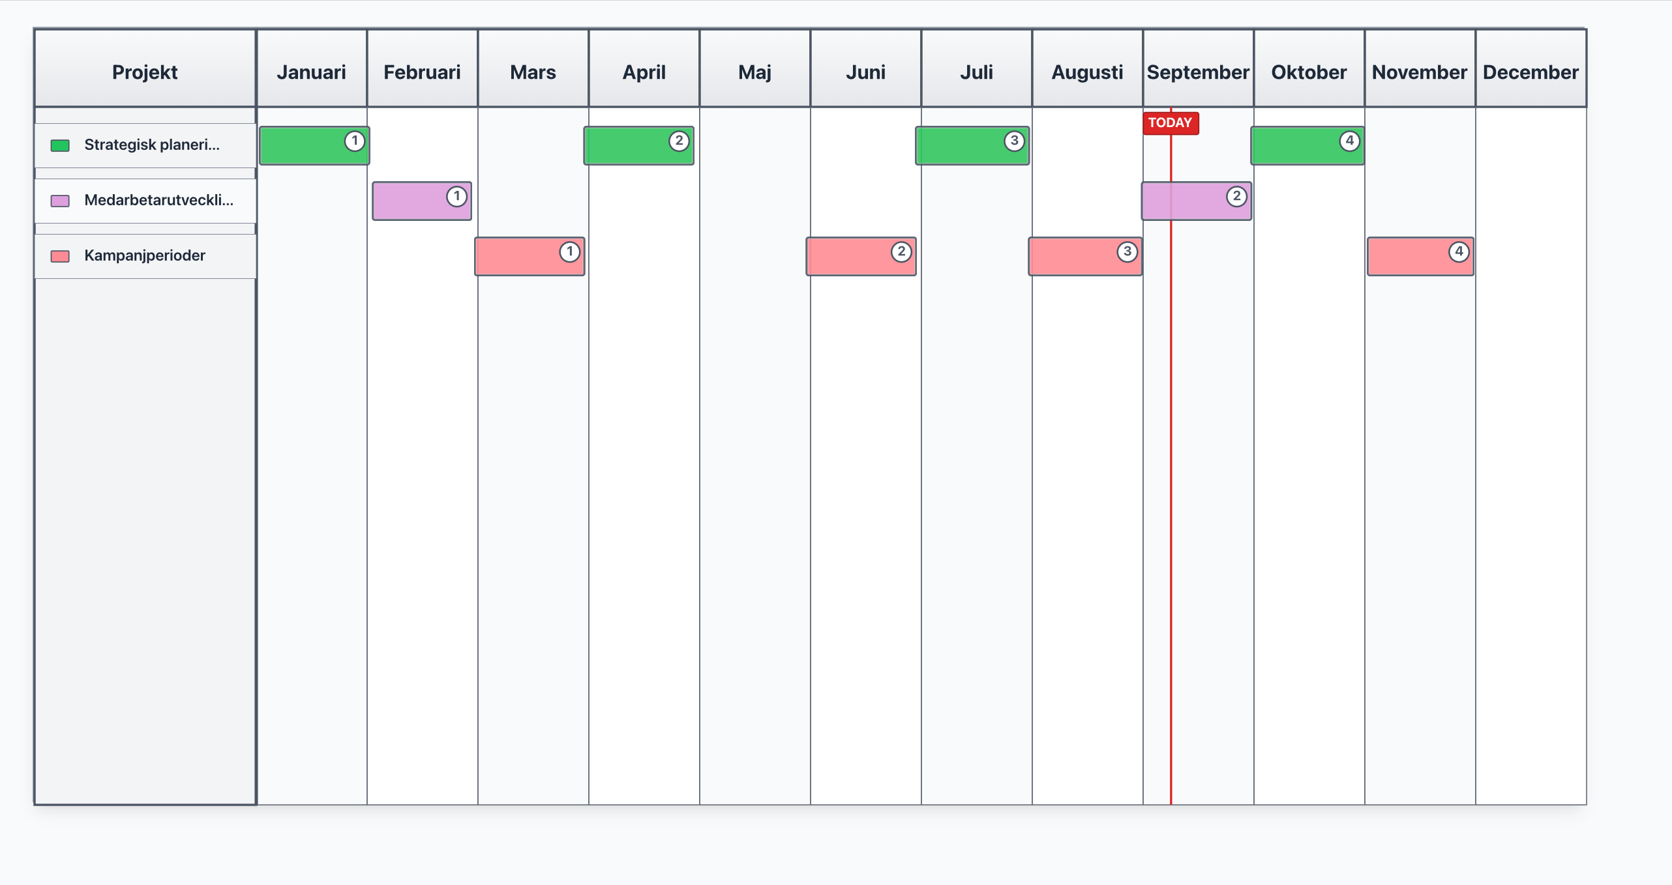
Task: Select the Medarbetarutveckli... project row
Action: [145, 201]
